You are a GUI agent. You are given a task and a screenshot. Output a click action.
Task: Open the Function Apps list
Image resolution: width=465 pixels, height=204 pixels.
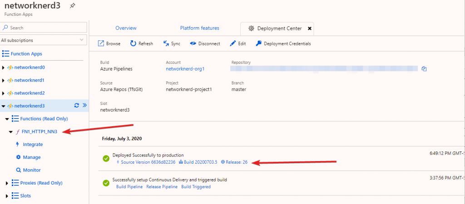point(26,54)
